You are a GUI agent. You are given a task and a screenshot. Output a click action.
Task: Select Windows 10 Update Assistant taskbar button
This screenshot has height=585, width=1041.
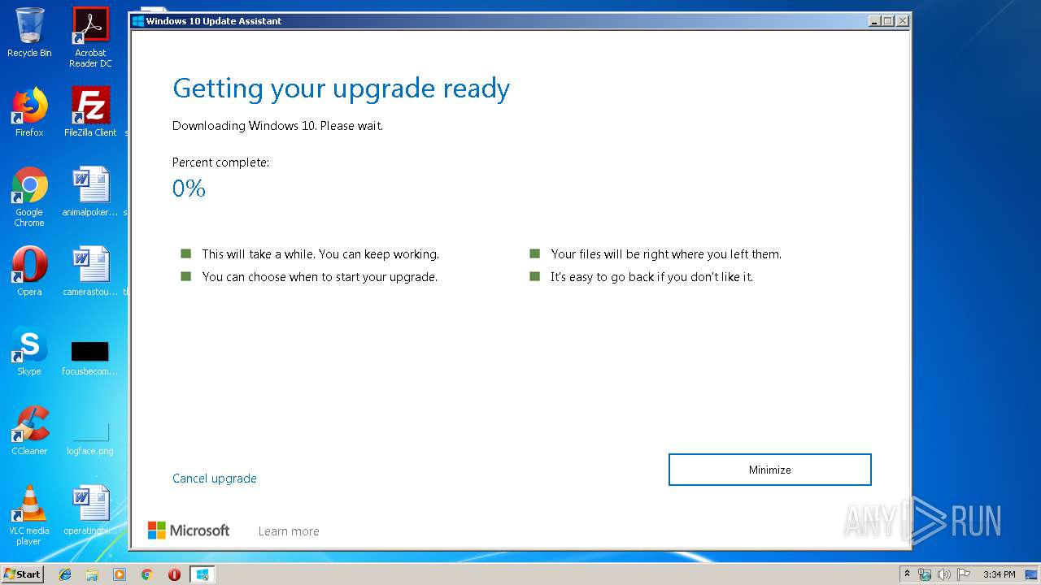click(202, 574)
